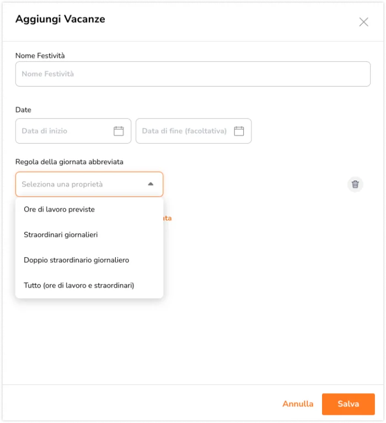This screenshot has width=386, height=423.
Task: Focus the Data di fine (facoltativa) field
Action: (x=194, y=131)
